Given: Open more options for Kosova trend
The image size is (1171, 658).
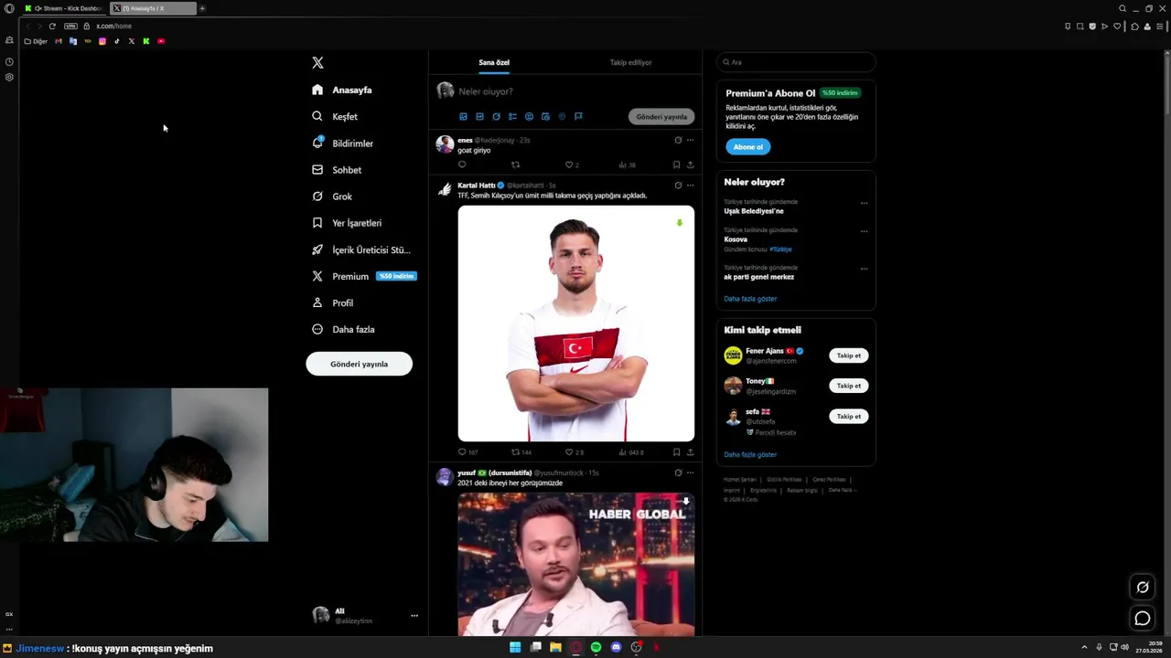Looking at the screenshot, I should pos(864,231).
